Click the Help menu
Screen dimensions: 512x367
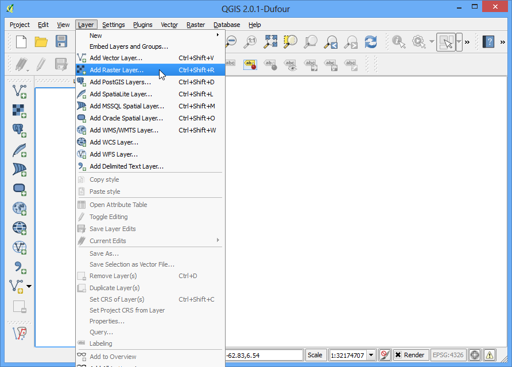click(x=254, y=25)
